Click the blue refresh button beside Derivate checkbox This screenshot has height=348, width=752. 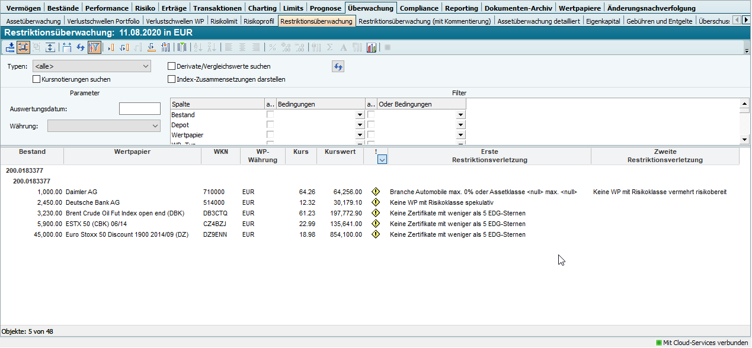[x=338, y=67]
